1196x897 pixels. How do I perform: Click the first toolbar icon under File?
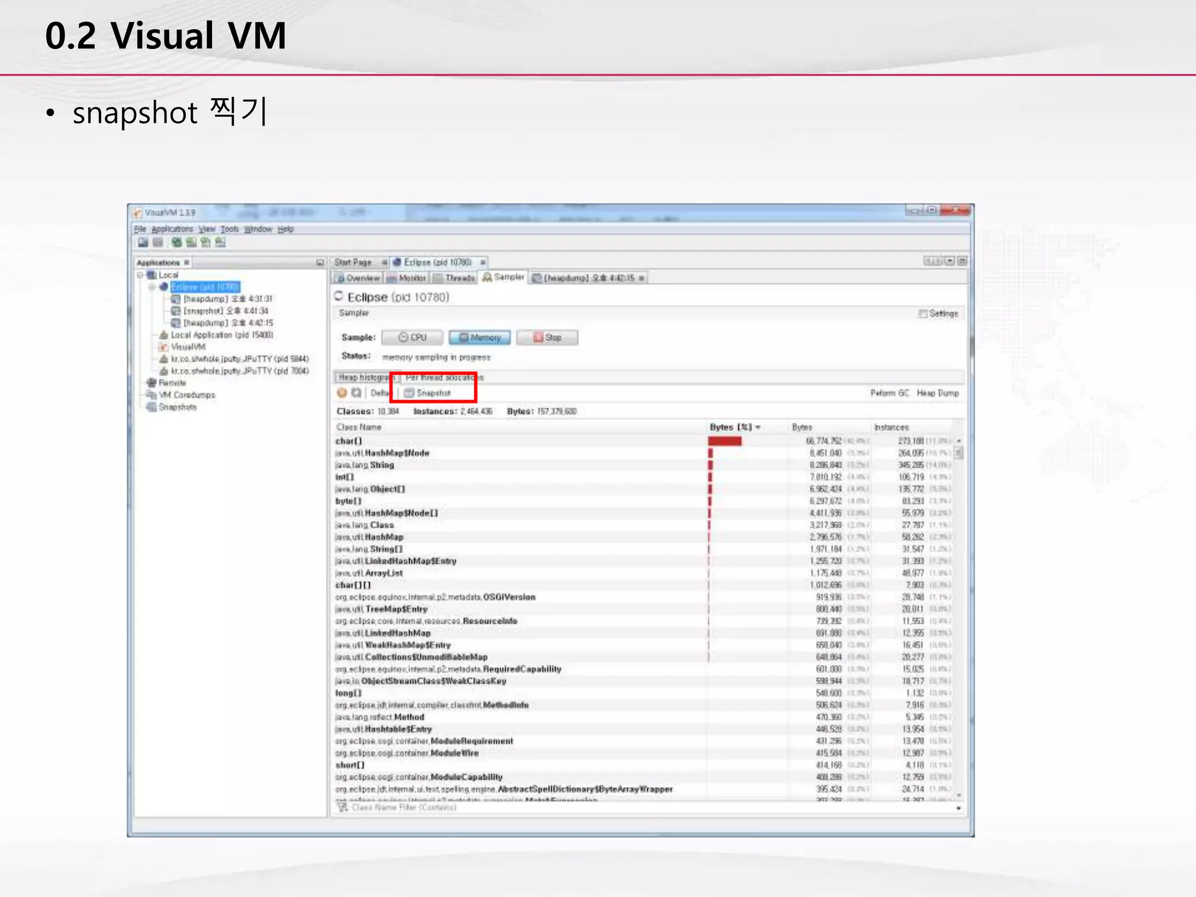pyautogui.click(x=143, y=242)
